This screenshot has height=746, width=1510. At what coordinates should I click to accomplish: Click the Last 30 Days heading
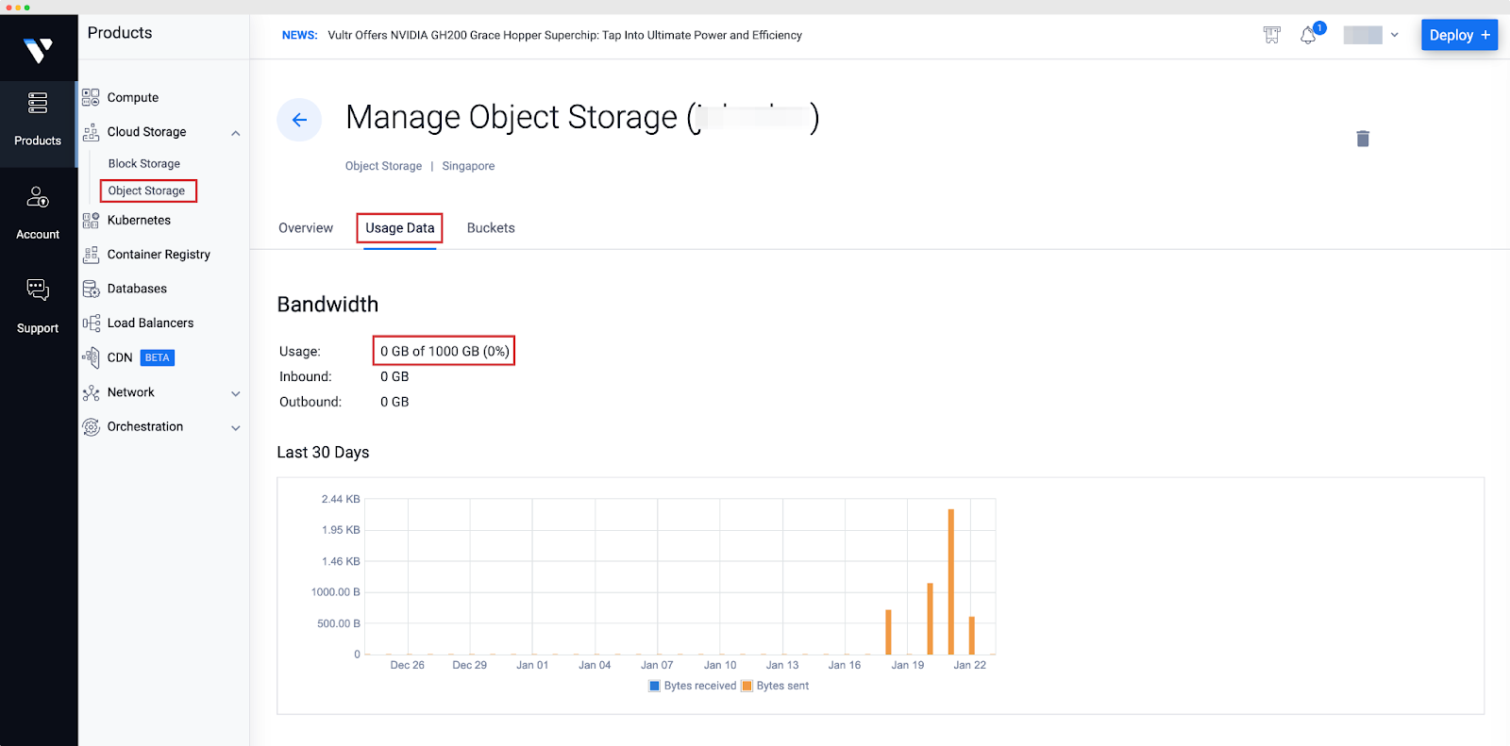[x=323, y=453]
